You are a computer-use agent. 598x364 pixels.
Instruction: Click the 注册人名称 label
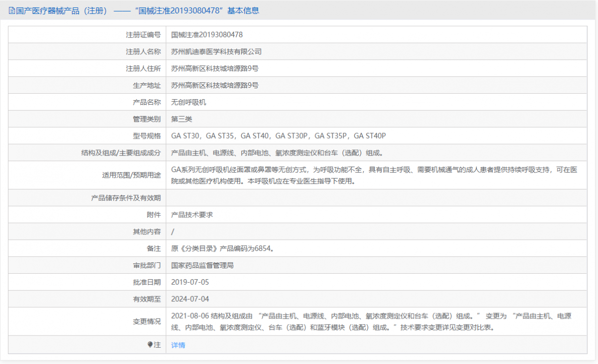pos(144,51)
